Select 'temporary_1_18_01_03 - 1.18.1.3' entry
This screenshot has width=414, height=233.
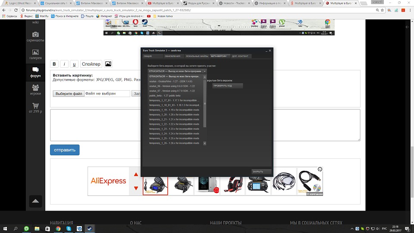coord(176,105)
